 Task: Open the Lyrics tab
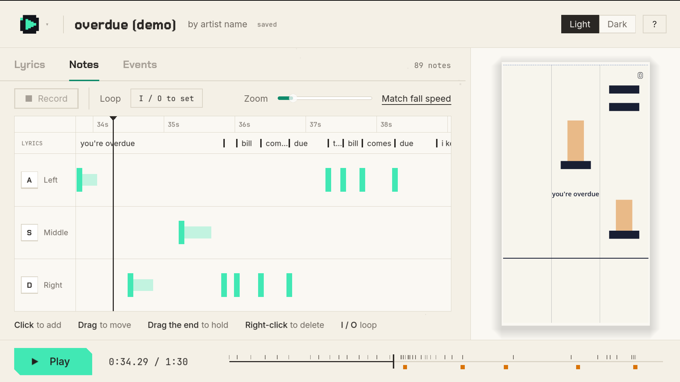pyautogui.click(x=30, y=64)
